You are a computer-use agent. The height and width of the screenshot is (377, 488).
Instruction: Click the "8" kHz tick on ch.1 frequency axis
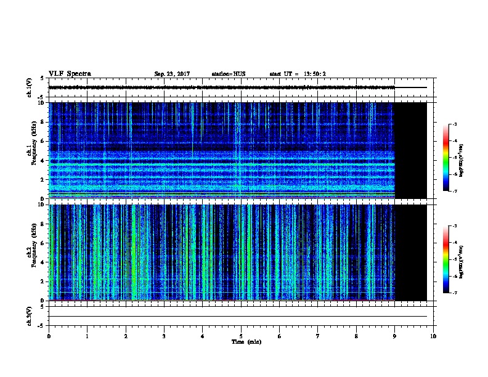(43, 122)
